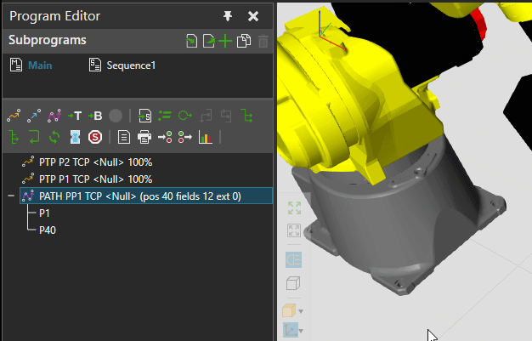Screen dimensions: 532x341
Task: Add a new subprogram with plus icon
Action: tap(225, 41)
